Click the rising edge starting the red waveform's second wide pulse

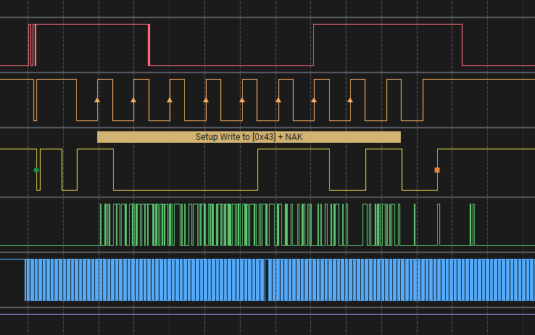point(313,45)
